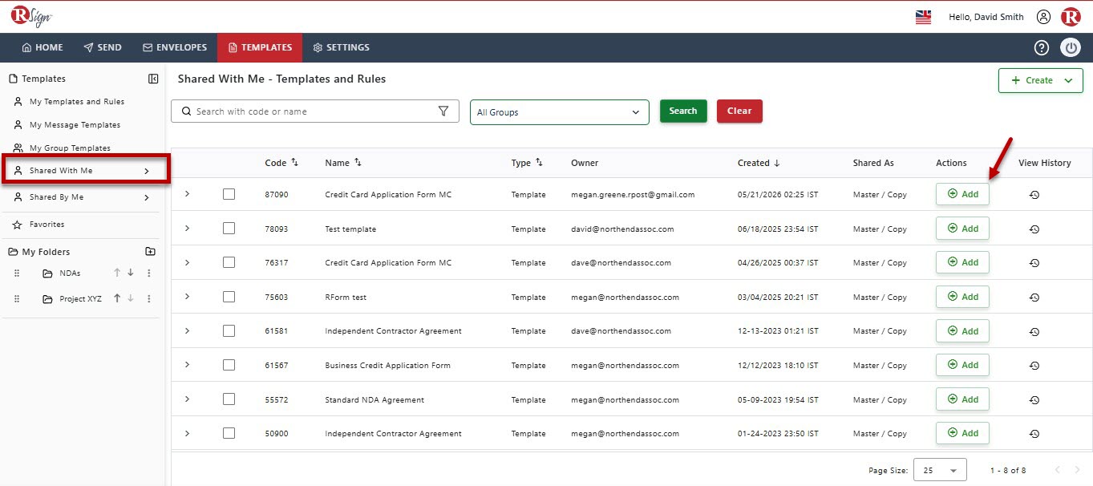Open the All Groups dropdown

pos(559,112)
